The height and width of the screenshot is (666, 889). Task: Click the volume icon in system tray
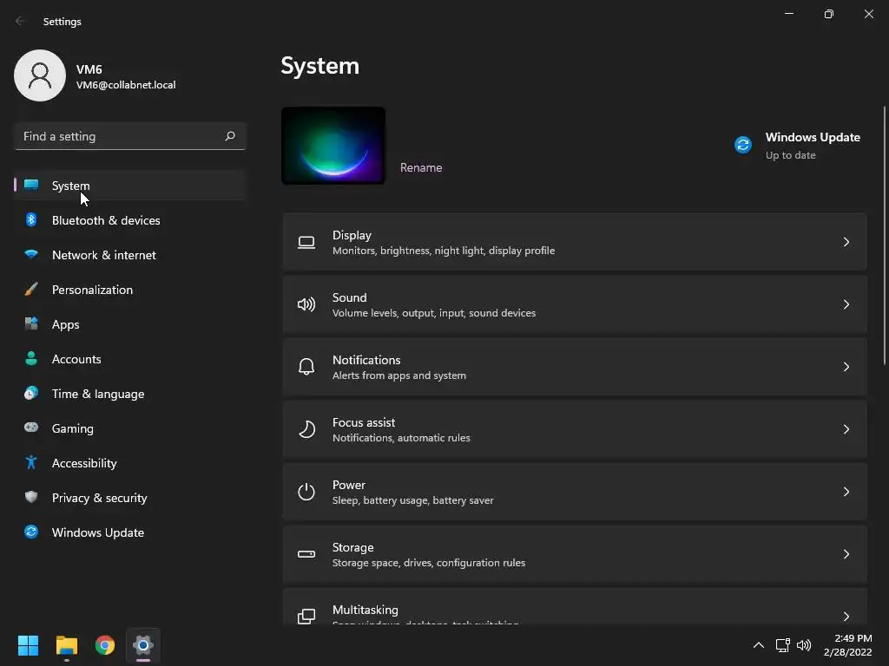coord(804,645)
